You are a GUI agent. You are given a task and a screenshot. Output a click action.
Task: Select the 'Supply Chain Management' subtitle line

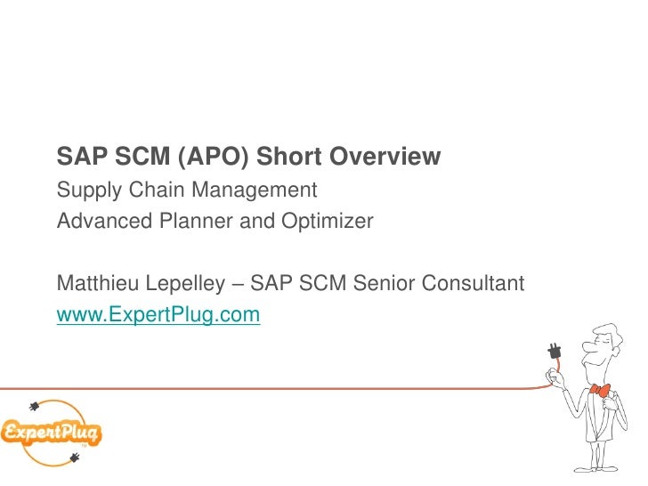click(x=187, y=190)
